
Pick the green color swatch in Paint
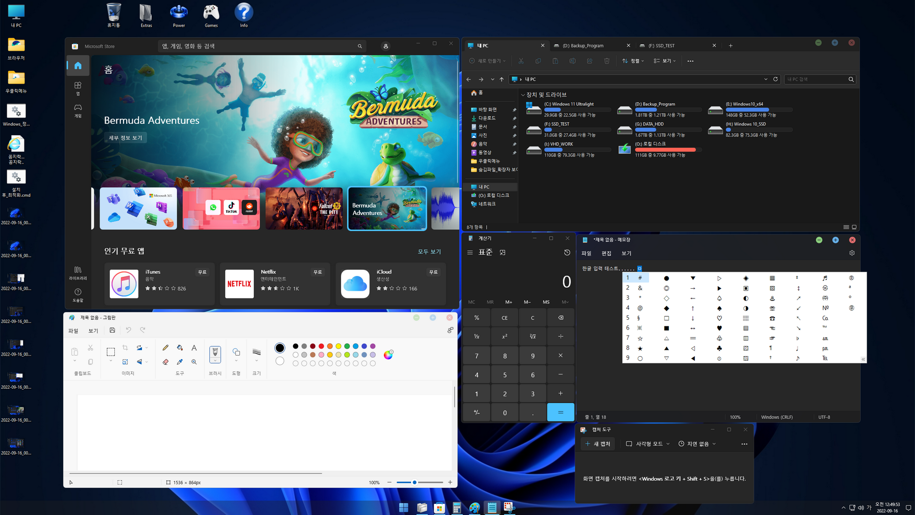(x=347, y=346)
